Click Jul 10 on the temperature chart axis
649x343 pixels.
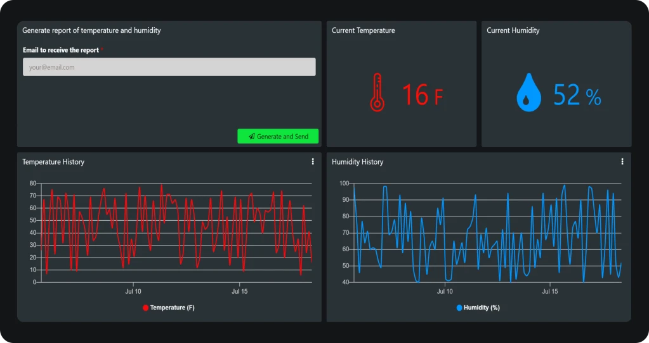[x=133, y=292]
